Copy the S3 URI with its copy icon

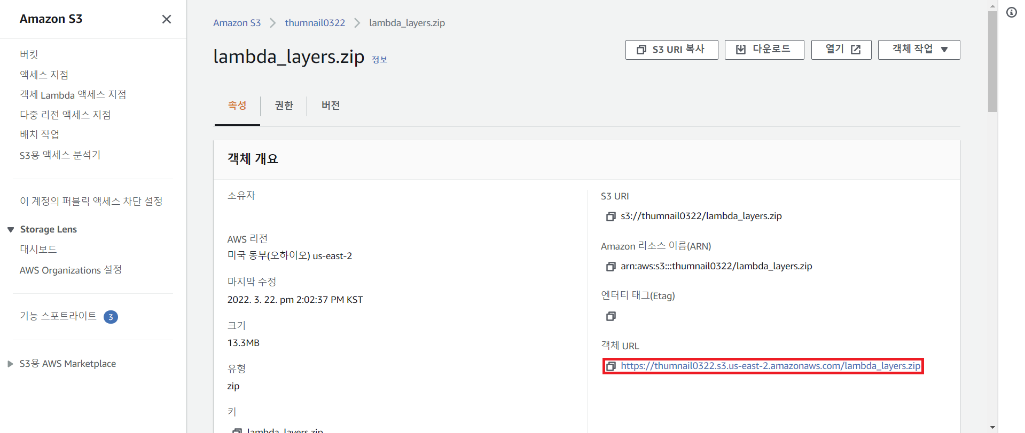coord(611,217)
